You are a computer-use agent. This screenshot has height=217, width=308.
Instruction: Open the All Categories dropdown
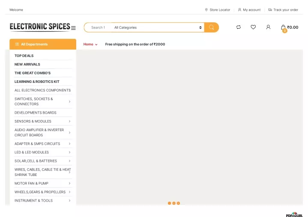(x=158, y=27)
